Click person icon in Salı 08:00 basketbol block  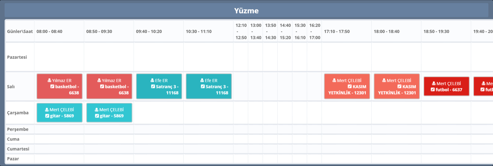tap(49, 80)
